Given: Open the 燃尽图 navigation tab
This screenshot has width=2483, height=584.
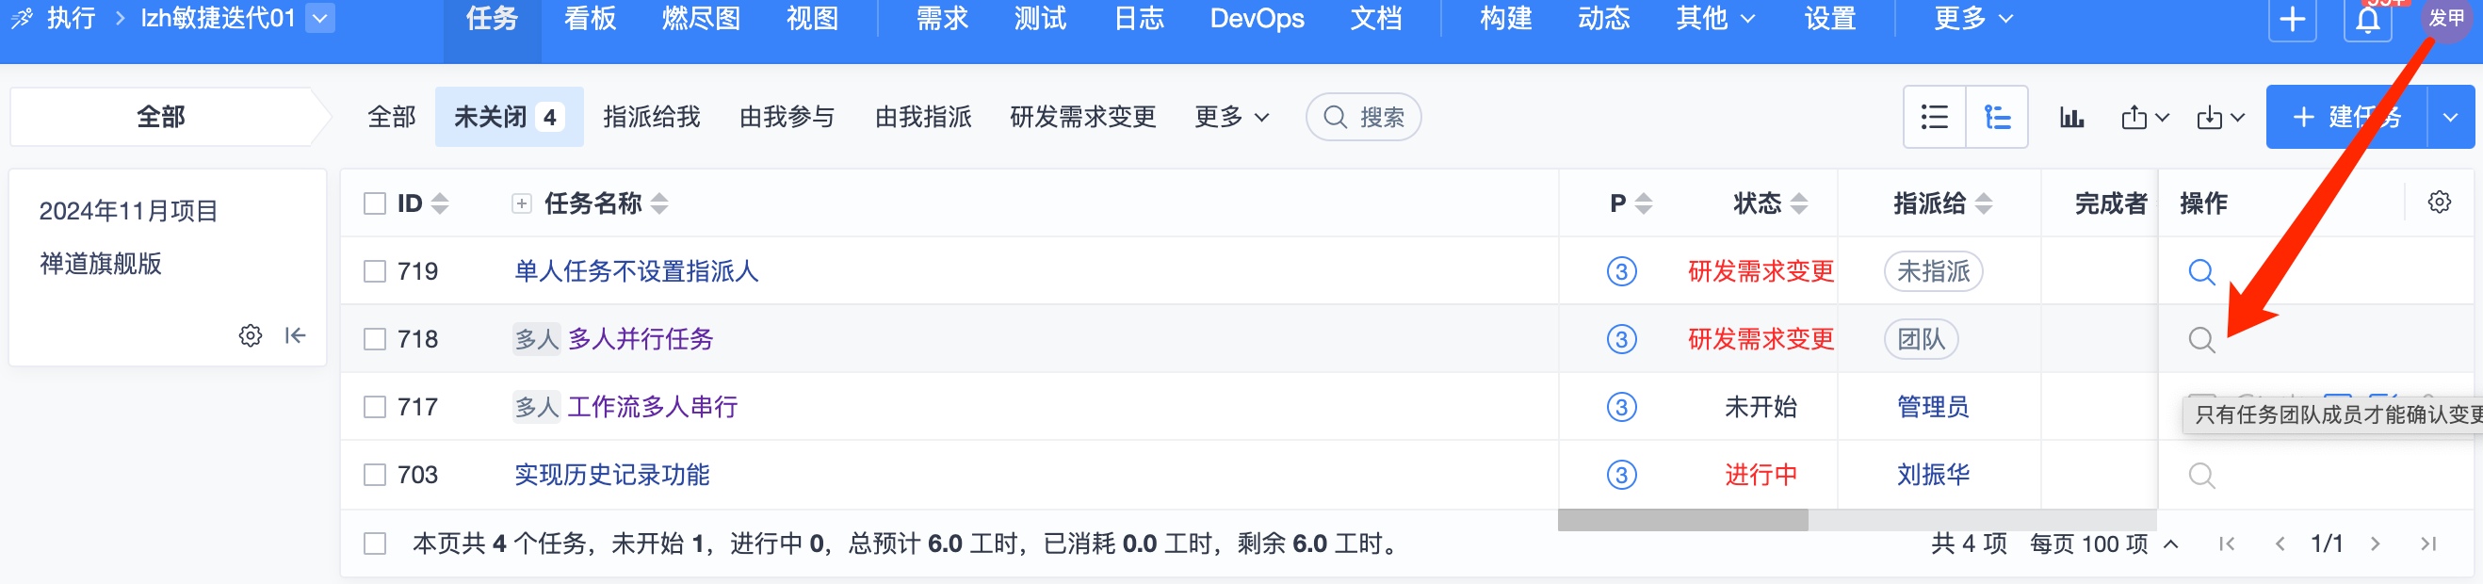Looking at the screenshot, I should click(x=701, y=18).
